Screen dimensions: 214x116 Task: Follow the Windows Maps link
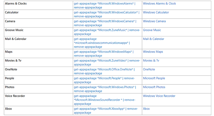coord(153,52)
